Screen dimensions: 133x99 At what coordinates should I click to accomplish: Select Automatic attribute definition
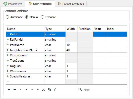click(14, 17)
